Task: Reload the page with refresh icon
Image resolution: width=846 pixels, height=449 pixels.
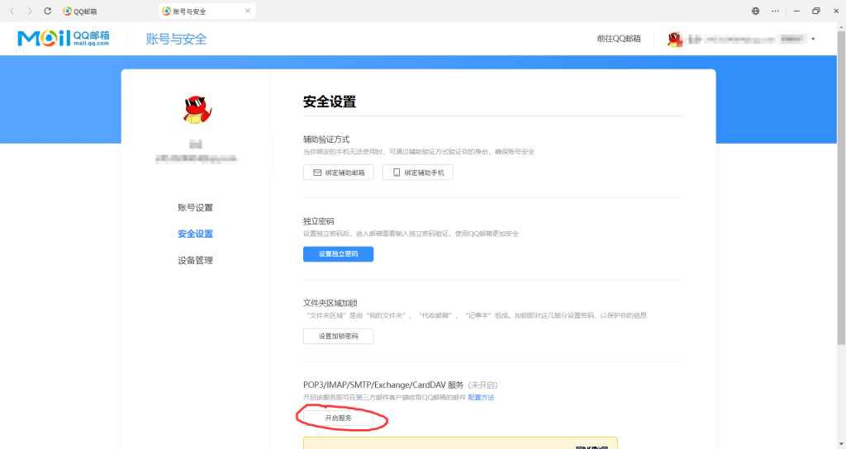Action: [x=47, y=12]
